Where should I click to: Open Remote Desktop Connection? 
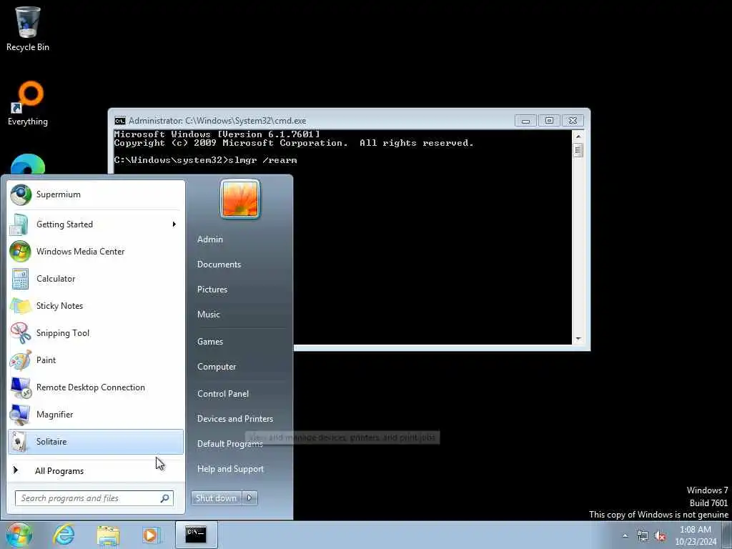tap(96, 387)
